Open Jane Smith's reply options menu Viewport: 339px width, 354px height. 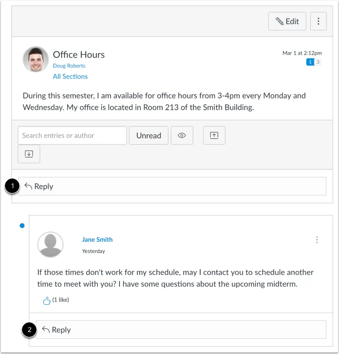tap(317, 240)
